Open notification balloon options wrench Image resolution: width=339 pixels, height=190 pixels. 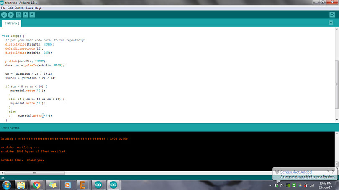329,171
